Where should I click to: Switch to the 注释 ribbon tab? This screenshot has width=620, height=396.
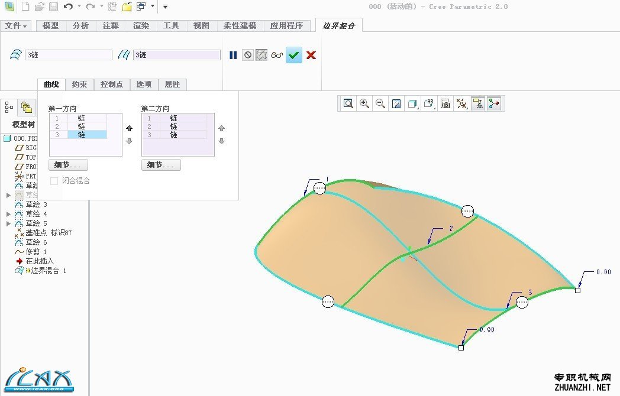click(x=111, y=25)
